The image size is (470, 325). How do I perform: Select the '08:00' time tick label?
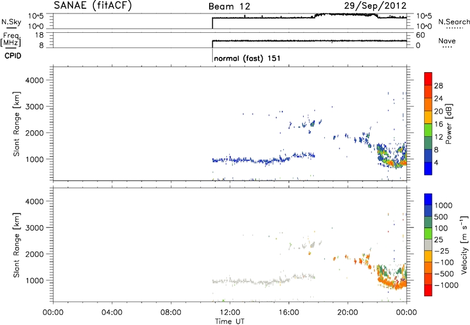click(x=170, y=313)
